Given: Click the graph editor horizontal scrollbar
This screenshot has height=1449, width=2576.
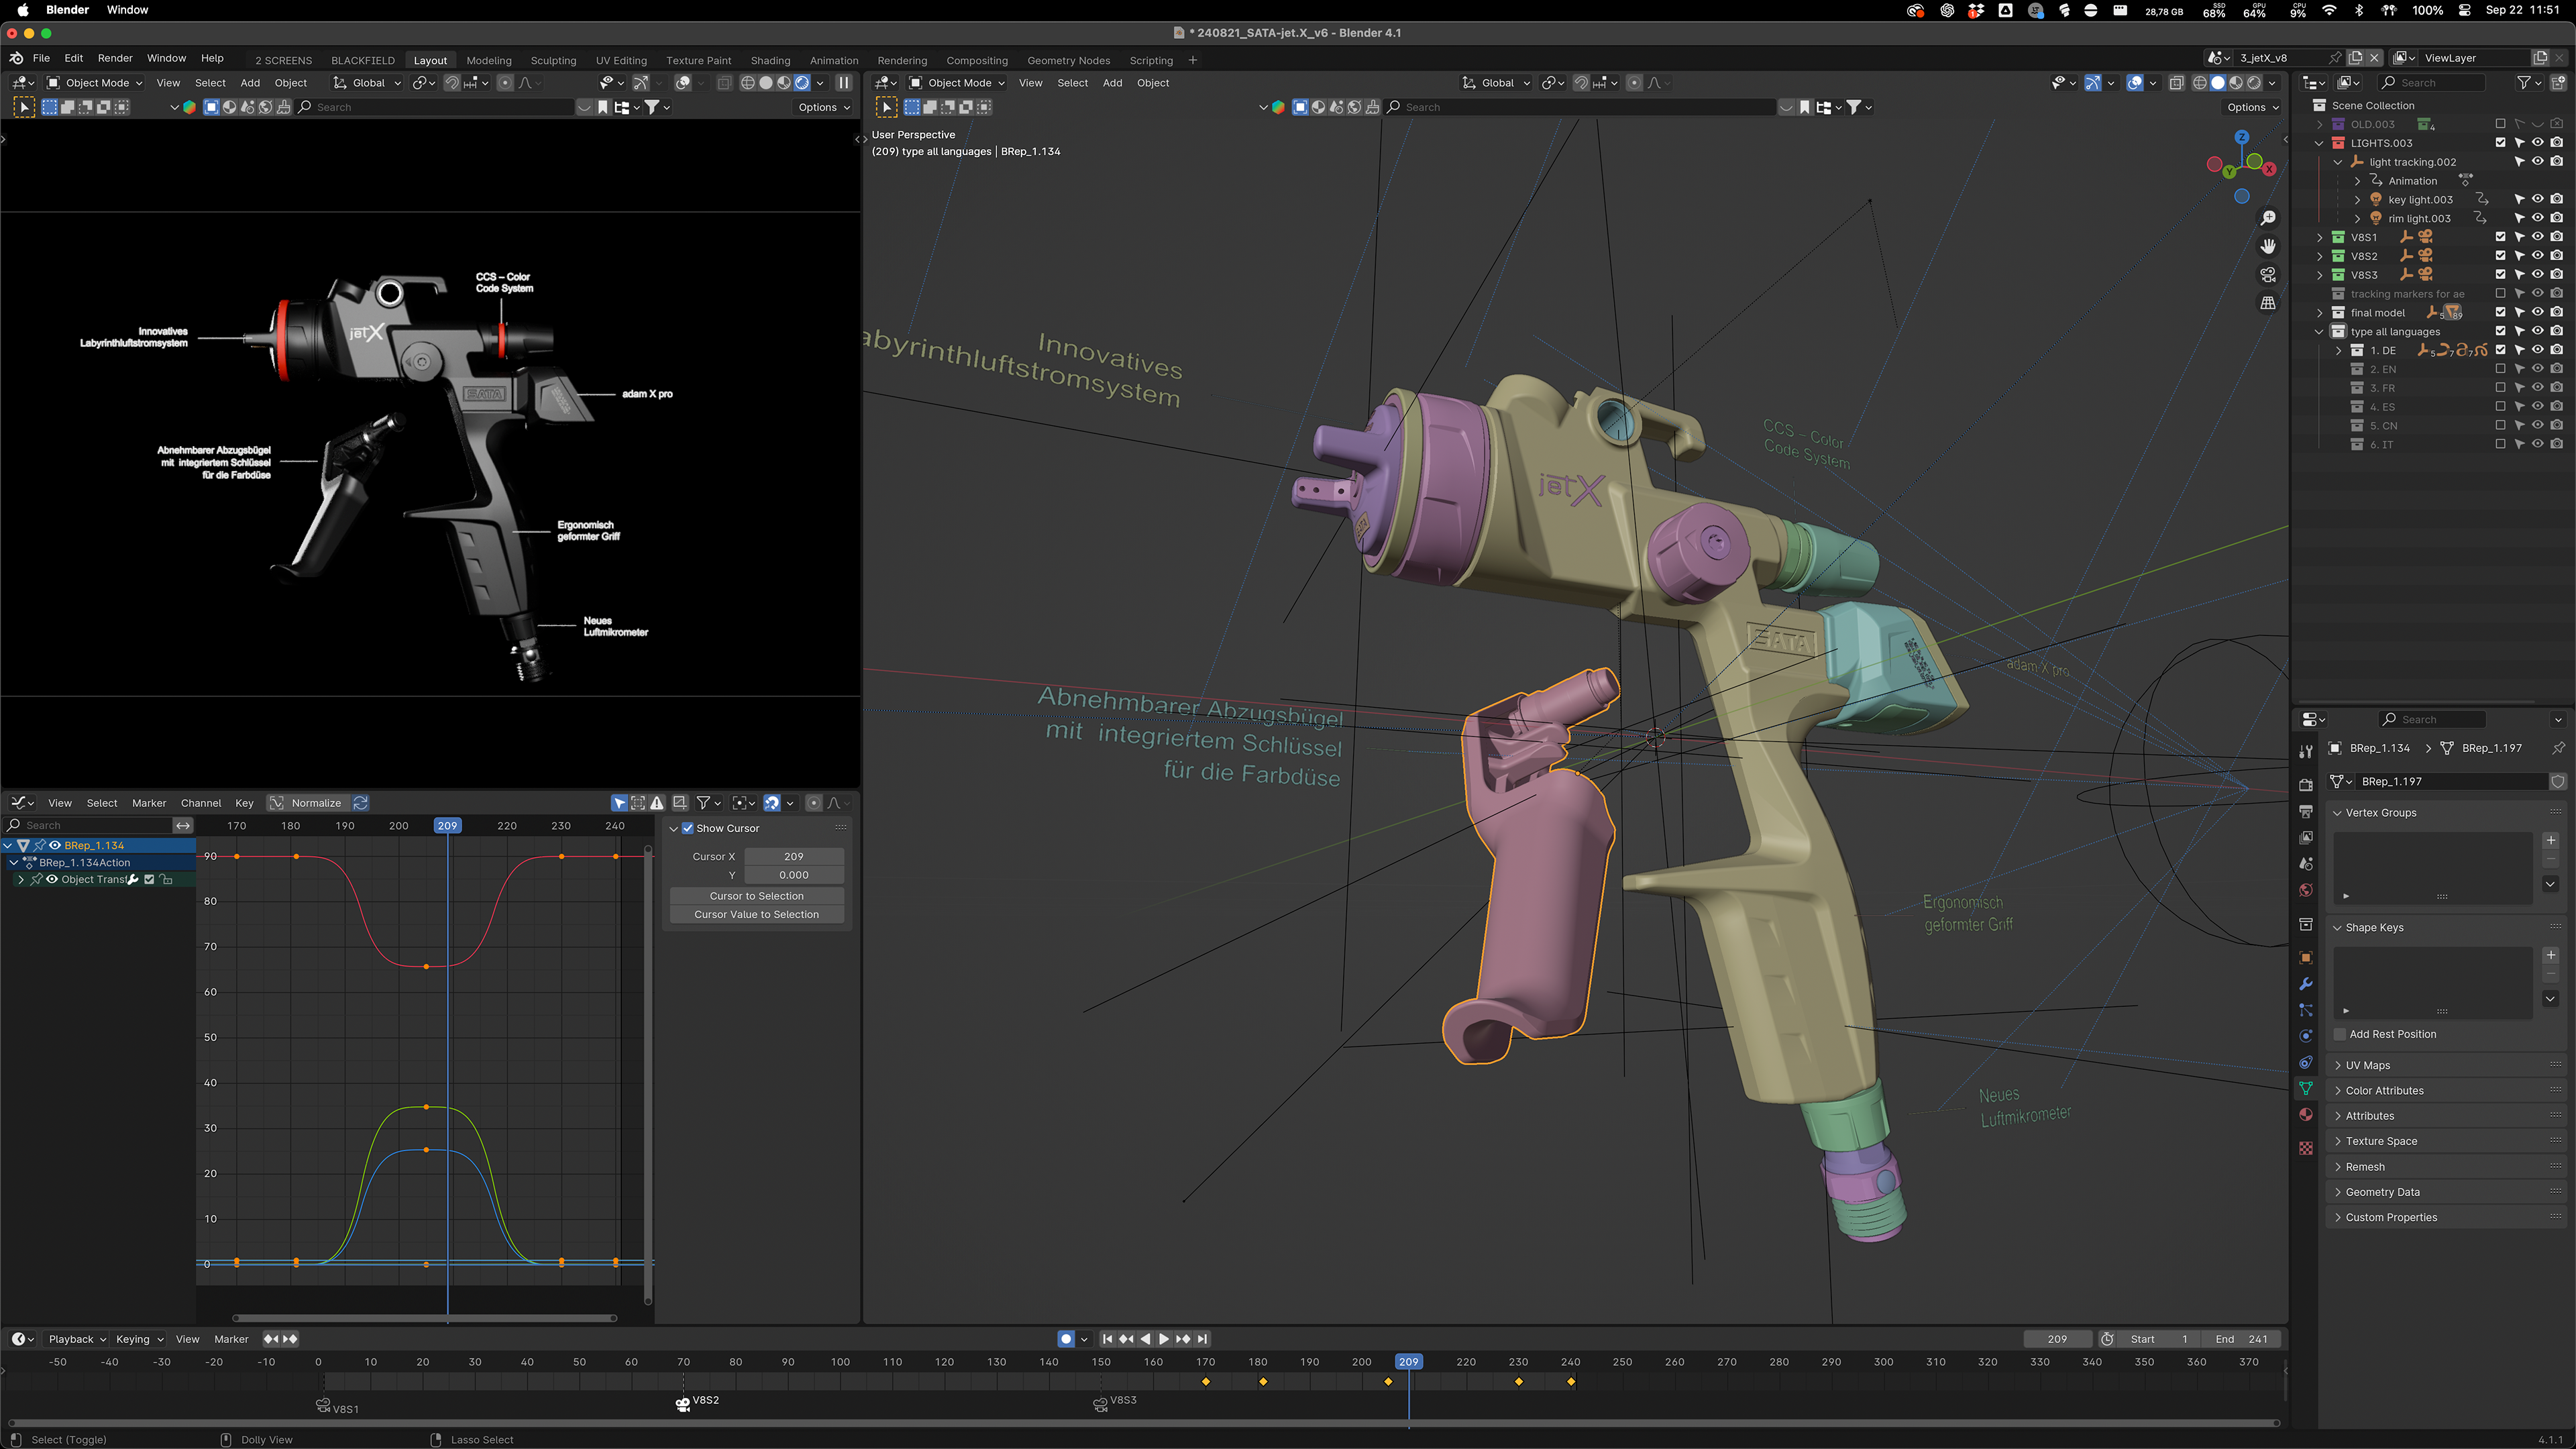Looking at the screenshot, I should (x=424, y=1318).
